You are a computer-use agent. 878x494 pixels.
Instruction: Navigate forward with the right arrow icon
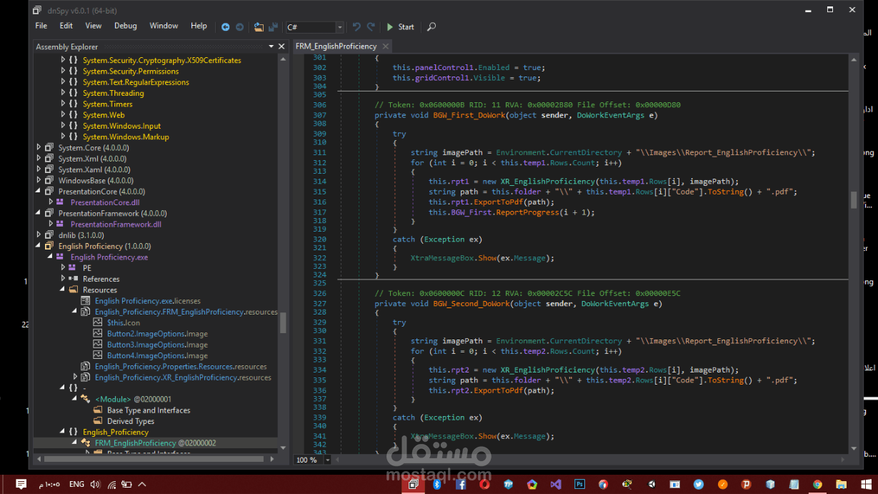tap(240, 26)
